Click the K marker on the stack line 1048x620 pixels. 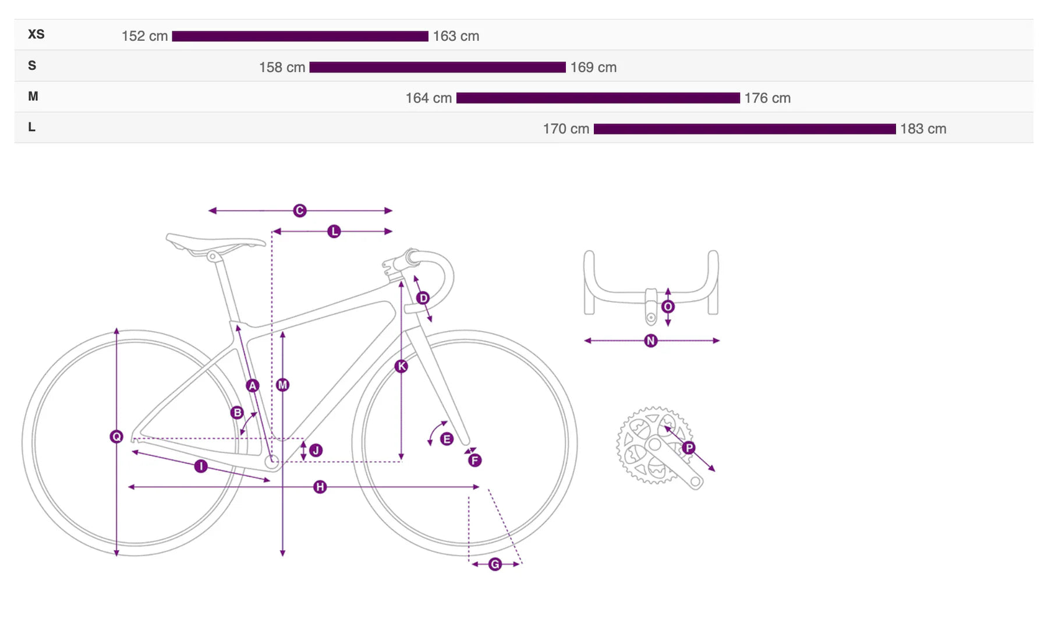point(401,366)
